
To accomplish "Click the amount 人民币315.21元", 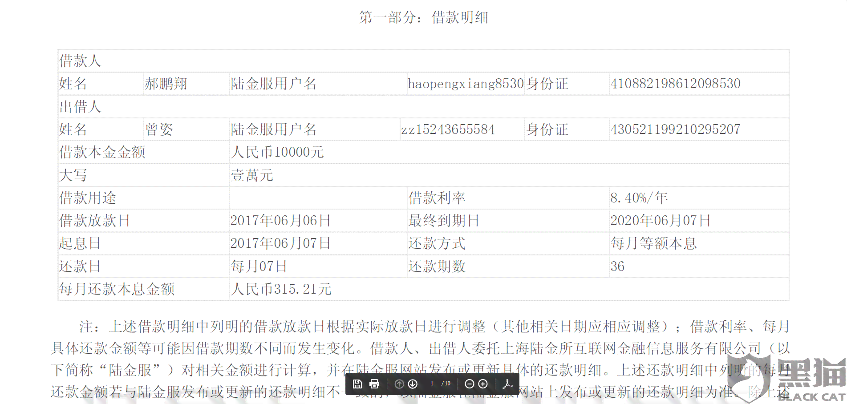I will (x=281, y=289).
